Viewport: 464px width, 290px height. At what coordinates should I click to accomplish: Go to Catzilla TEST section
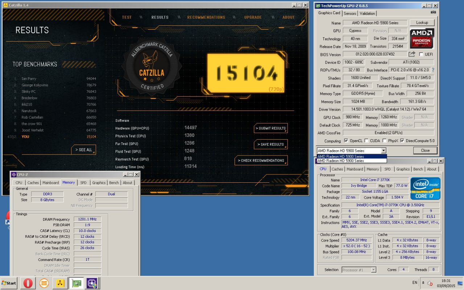coord(127,17)
